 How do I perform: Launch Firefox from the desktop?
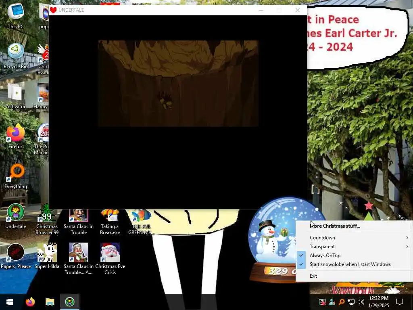click(16, 136)
